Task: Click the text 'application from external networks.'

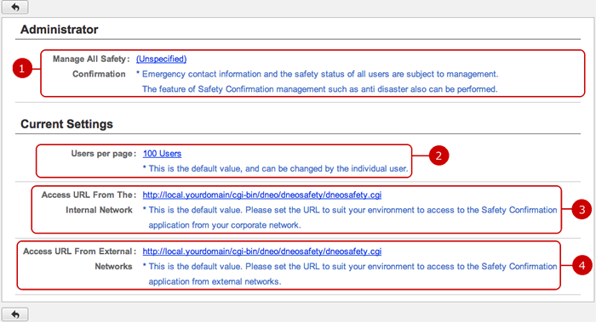Action: pyautogui.click(x=215, y=281)
